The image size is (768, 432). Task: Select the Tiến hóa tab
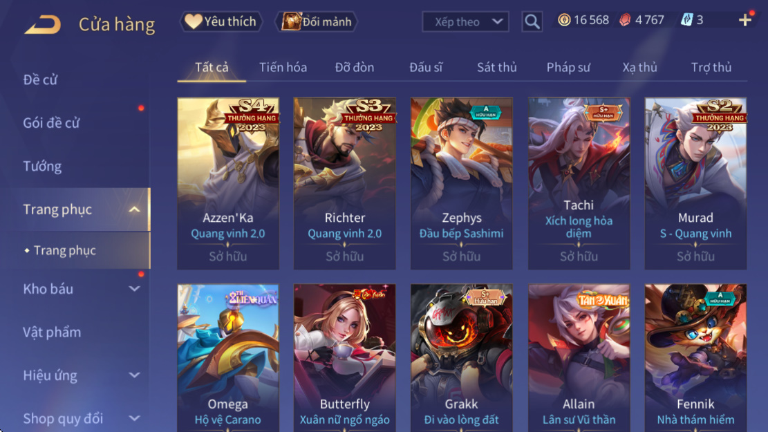coord(283,67)
